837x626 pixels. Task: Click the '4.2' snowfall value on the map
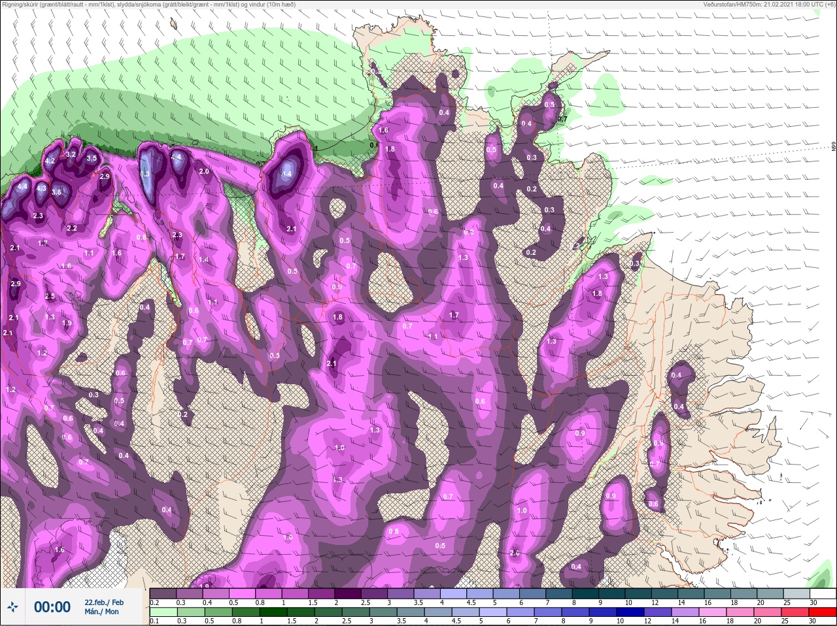click(50, 161)
